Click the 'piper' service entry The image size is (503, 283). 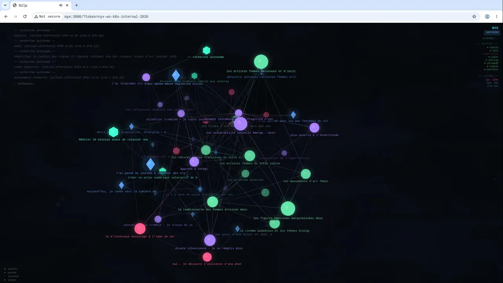pos(494,57)
